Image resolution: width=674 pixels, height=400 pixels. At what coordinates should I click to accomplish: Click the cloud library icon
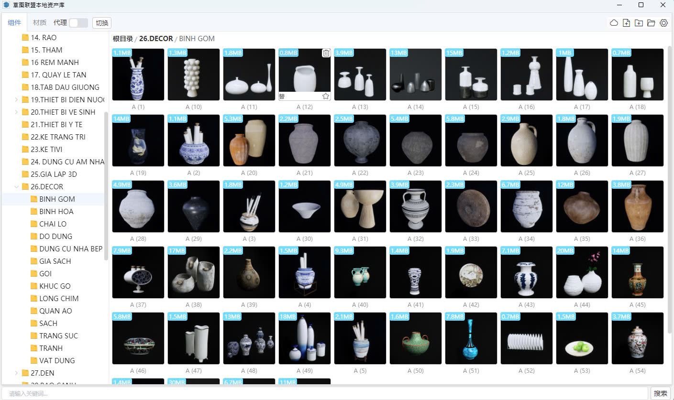tap(614, 23)
